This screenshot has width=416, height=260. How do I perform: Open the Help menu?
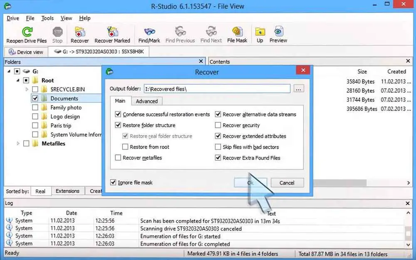(x=85, y=18)
